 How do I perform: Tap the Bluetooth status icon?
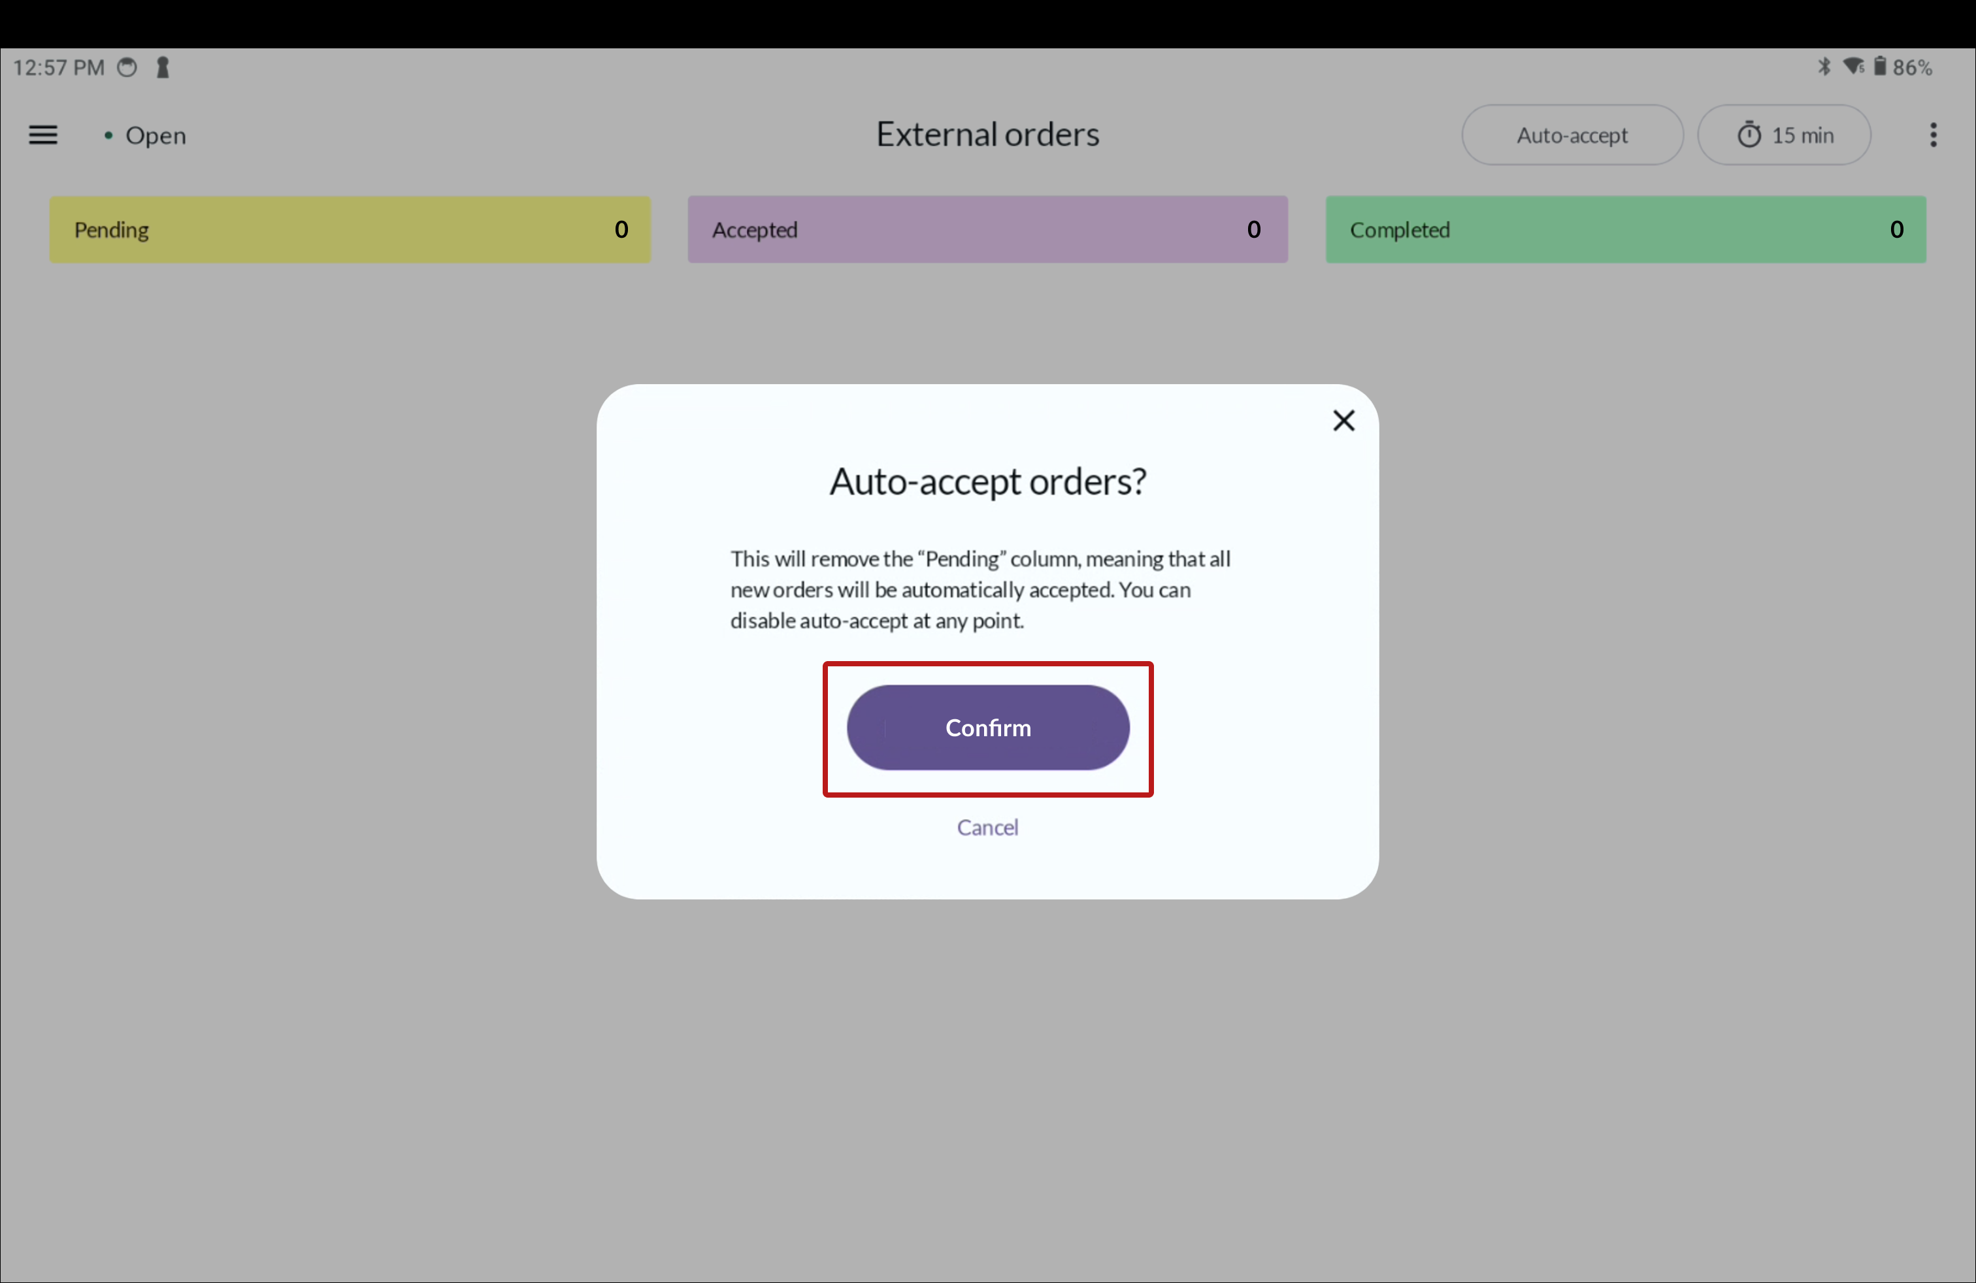point(1824,67)
